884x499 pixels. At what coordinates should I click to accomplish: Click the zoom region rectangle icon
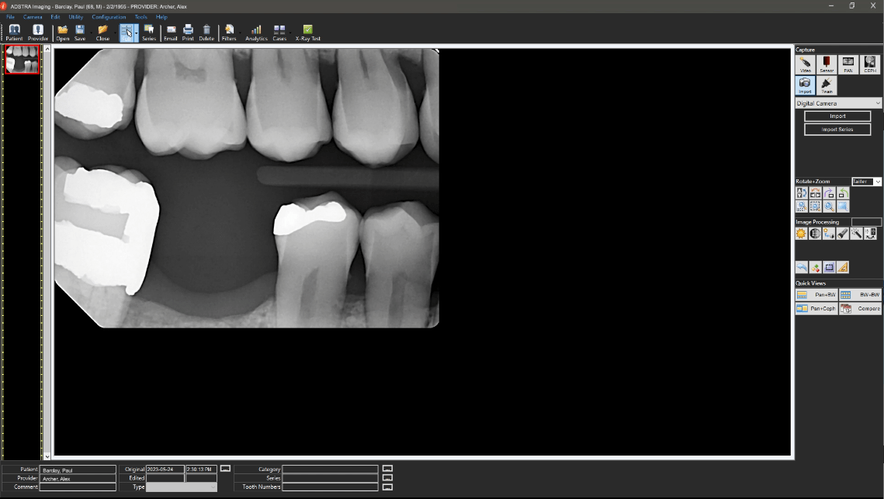point(843,207)
